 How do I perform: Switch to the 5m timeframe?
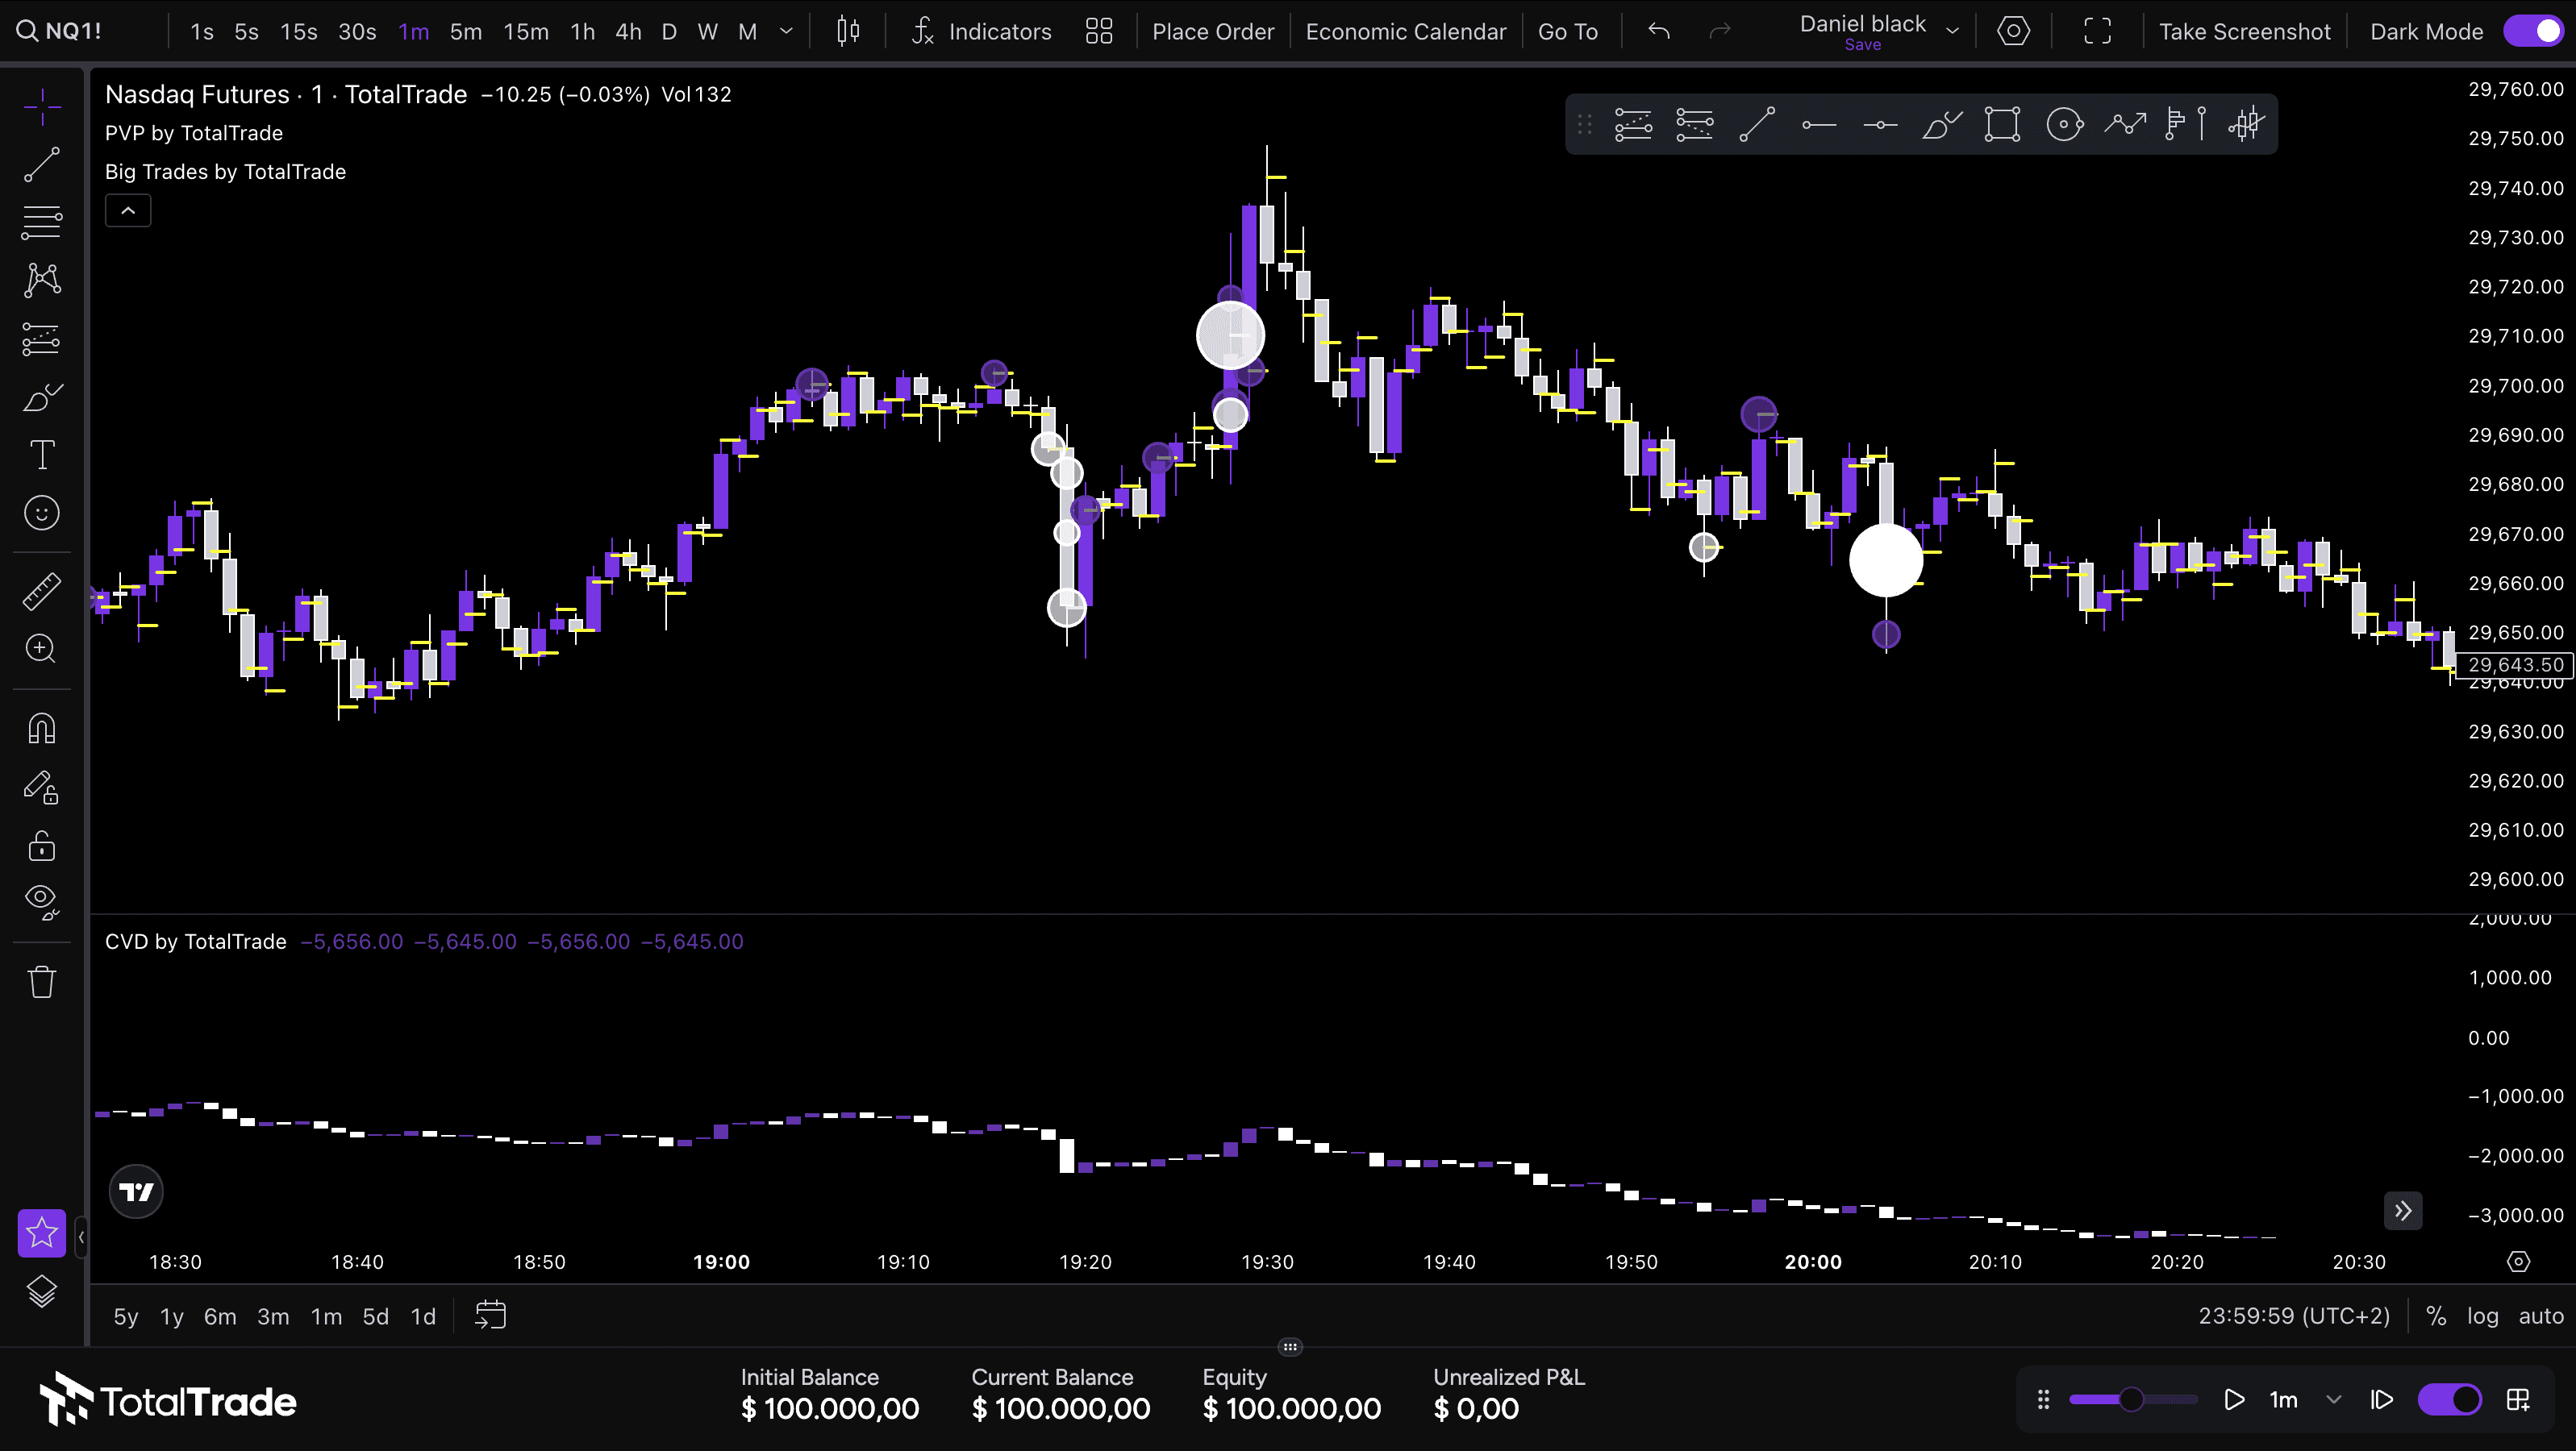[466, 32]
